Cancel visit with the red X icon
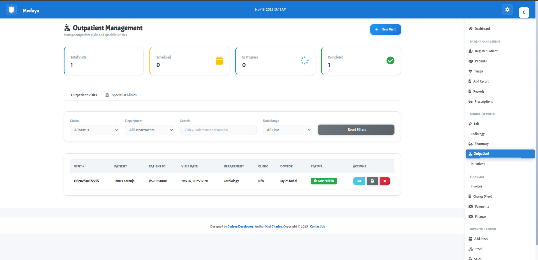 point(385,181)
